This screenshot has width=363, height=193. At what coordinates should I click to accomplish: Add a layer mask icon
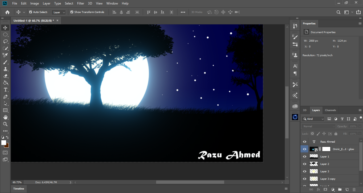click(x=325, y=190)
